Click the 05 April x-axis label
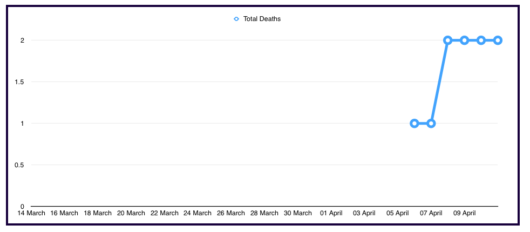This screenshot has height=232, width=530. click(x=398, y=213)
